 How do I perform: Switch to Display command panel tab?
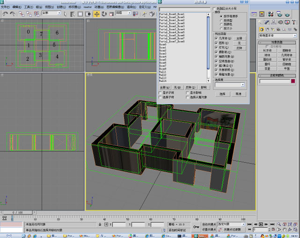(287, 22)
